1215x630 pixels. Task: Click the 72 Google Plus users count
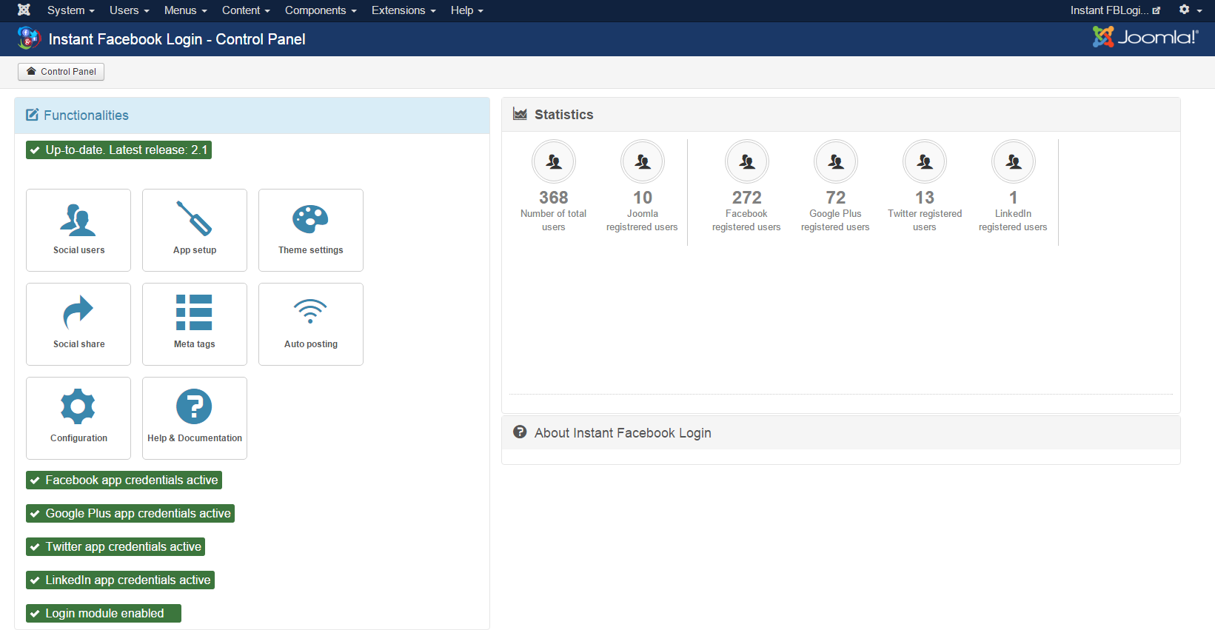pyautogui.click(x=836, y=198)
